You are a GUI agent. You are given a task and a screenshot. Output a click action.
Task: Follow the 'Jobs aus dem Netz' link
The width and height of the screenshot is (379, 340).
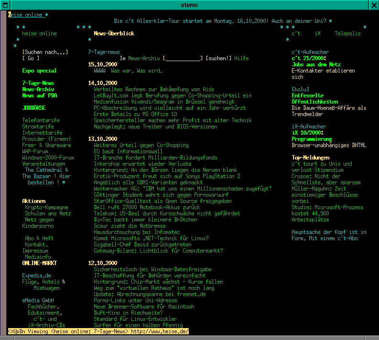pos(316,64)
